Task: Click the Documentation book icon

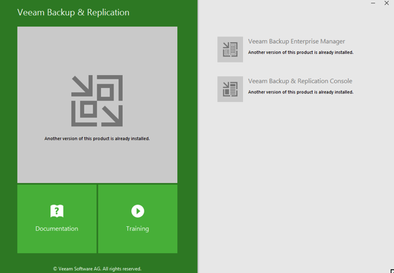Action: tap(56, 211)
